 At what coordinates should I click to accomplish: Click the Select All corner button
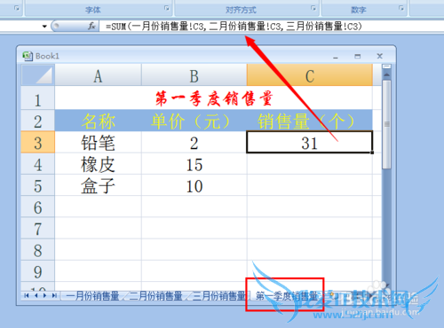point(38,75)
